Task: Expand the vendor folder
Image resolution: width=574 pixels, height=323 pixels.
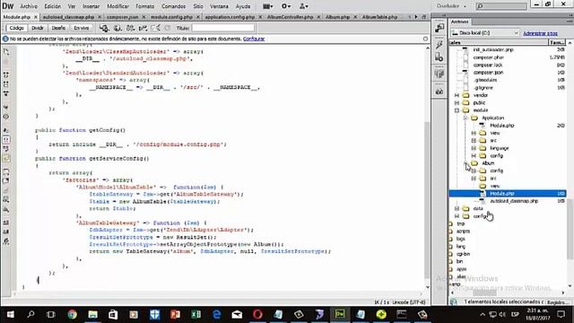Action: tap(457, 95)
